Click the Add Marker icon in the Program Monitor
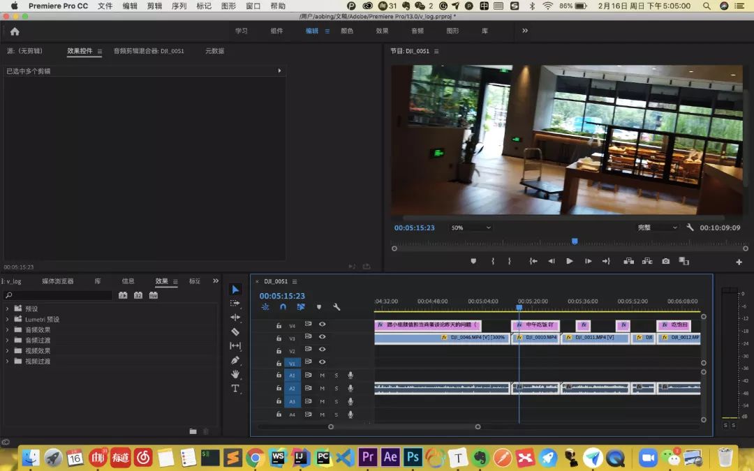This screenshot has width=754, height=471. 473,261
